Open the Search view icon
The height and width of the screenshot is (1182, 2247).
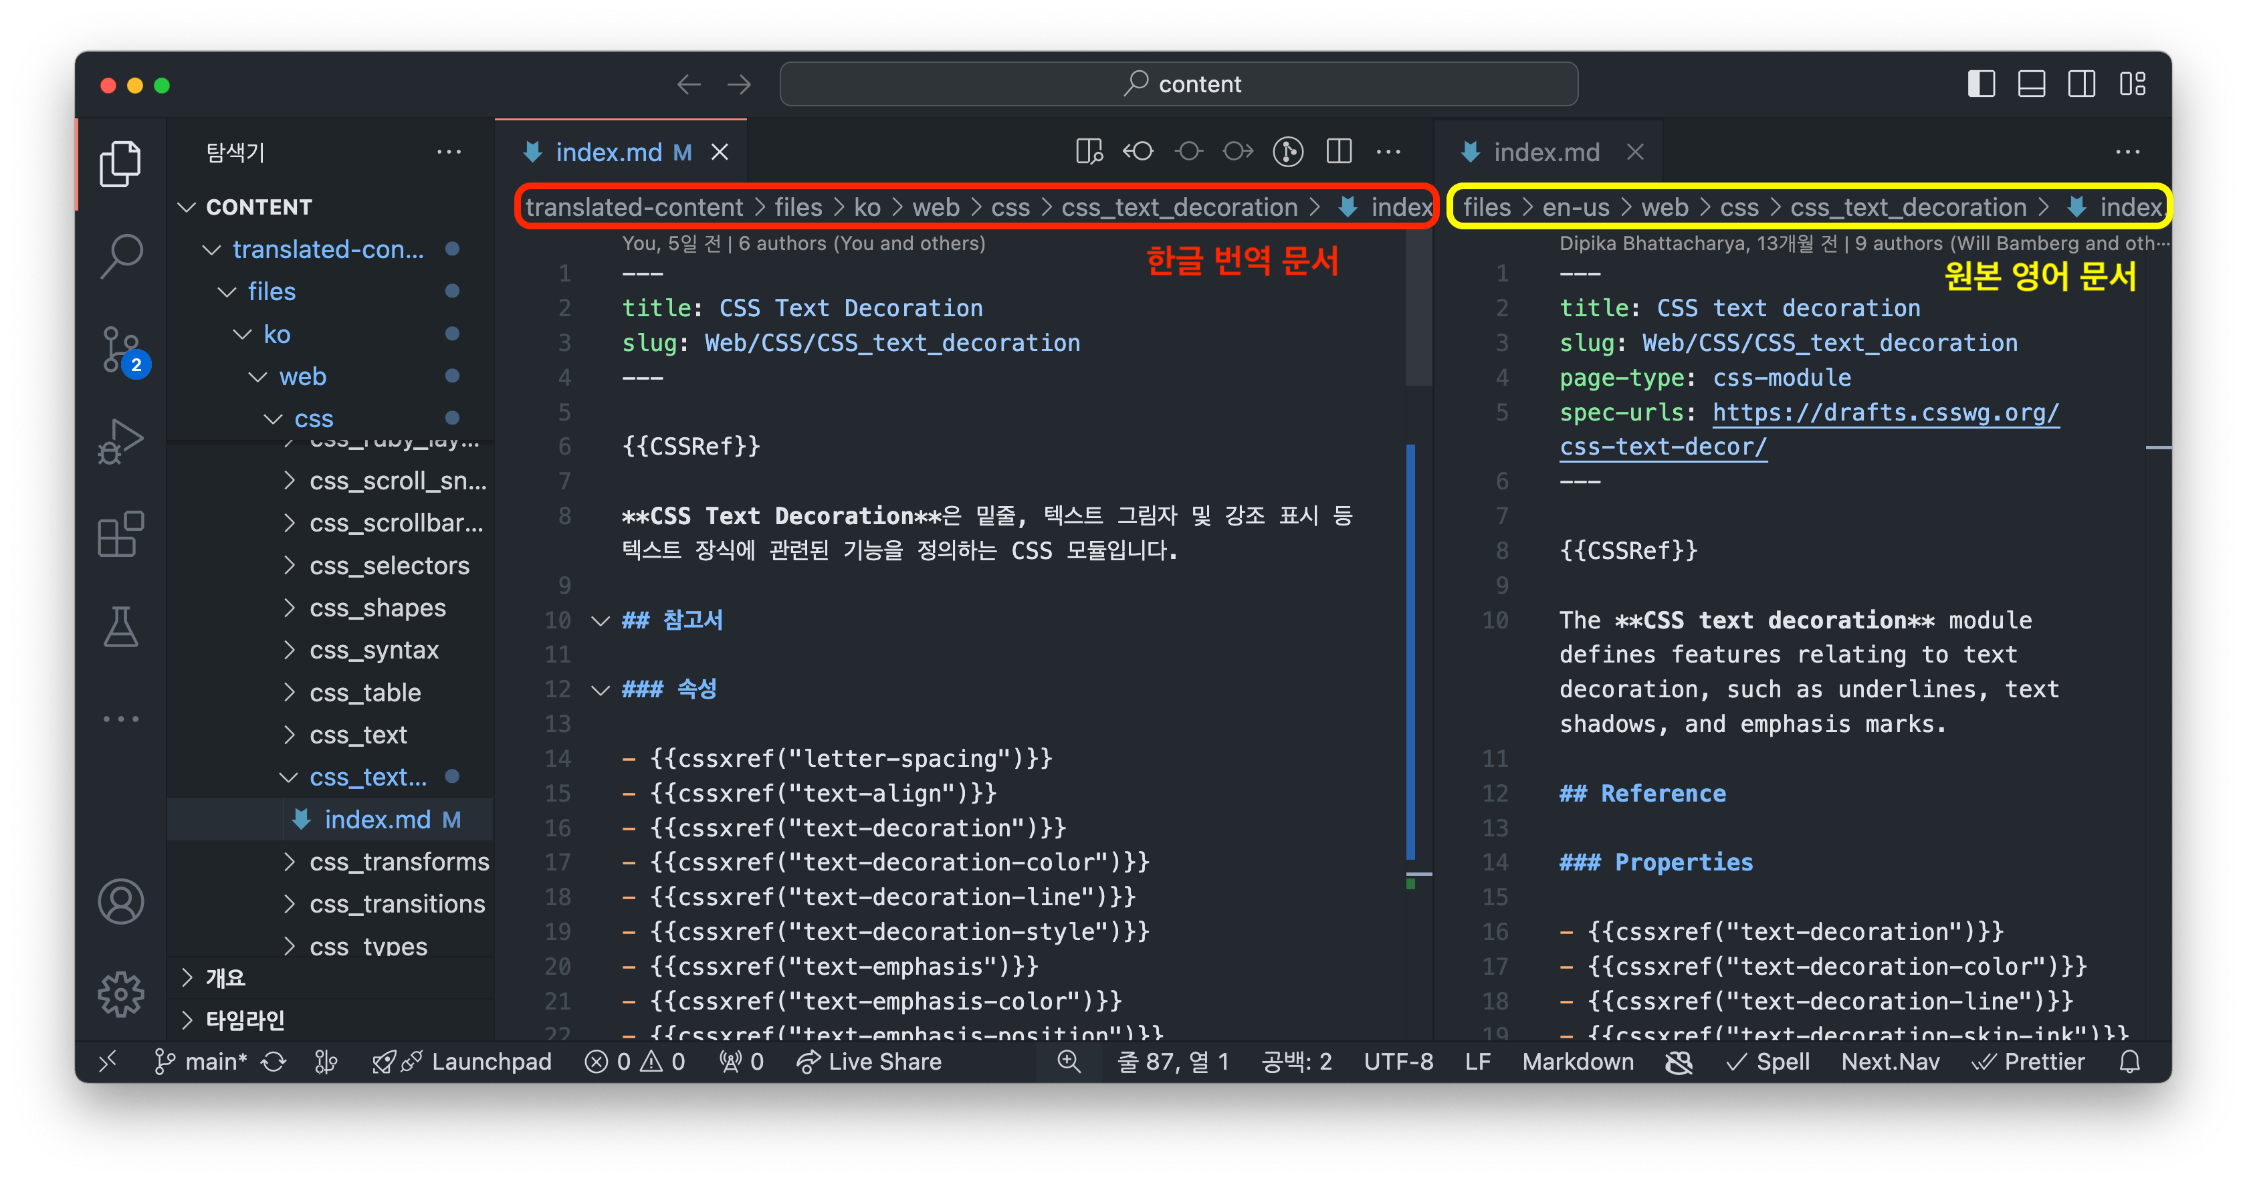[120, 255]
